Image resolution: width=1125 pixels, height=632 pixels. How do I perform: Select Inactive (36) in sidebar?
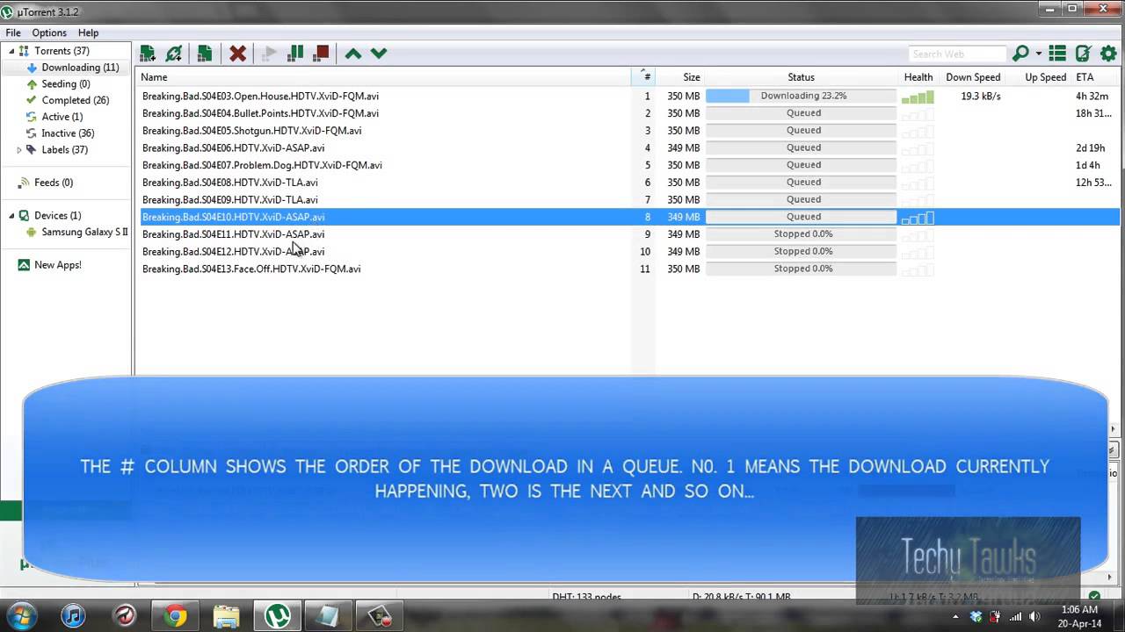68,133
